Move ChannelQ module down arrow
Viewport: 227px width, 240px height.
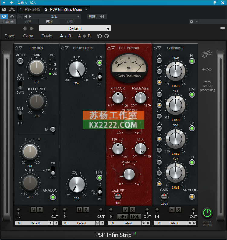pyautogui.click(x=159, y=48)
